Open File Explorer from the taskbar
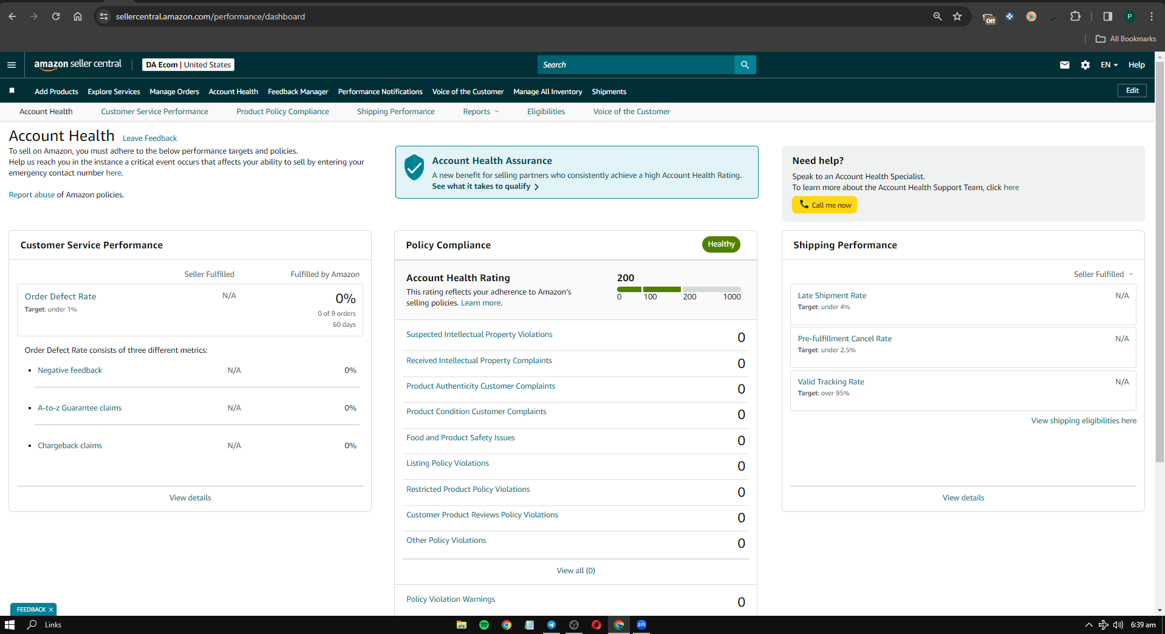Screen dimensions: 1165x634 462,625
